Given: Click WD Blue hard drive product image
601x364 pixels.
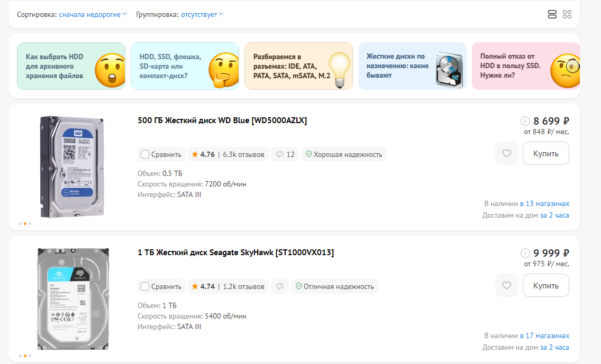Looking at the screenshot, I should point(72,167).
